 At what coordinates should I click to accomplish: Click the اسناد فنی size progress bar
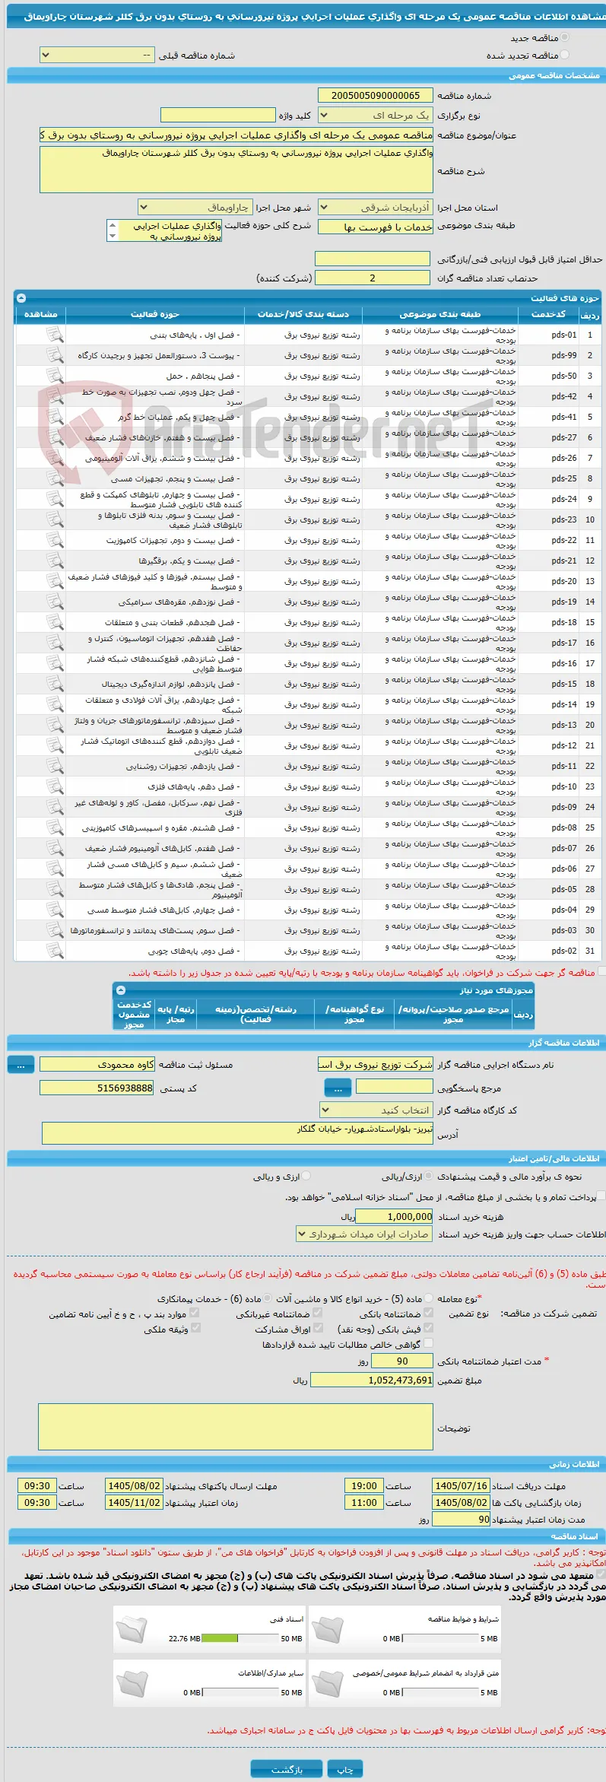241,1638
